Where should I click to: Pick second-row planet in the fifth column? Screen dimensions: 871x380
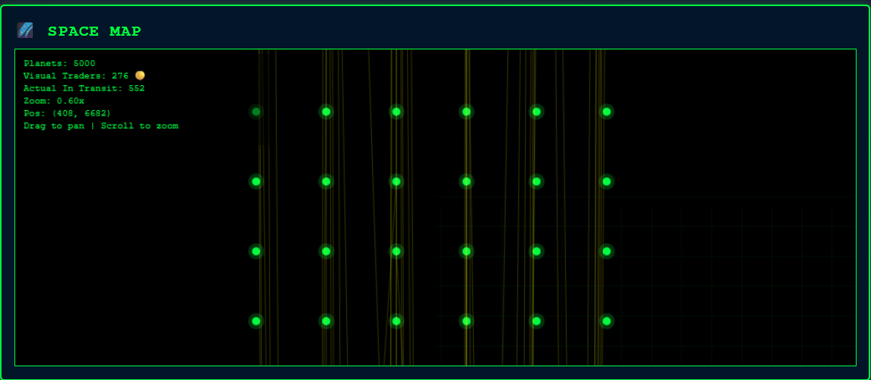(536, 182)
